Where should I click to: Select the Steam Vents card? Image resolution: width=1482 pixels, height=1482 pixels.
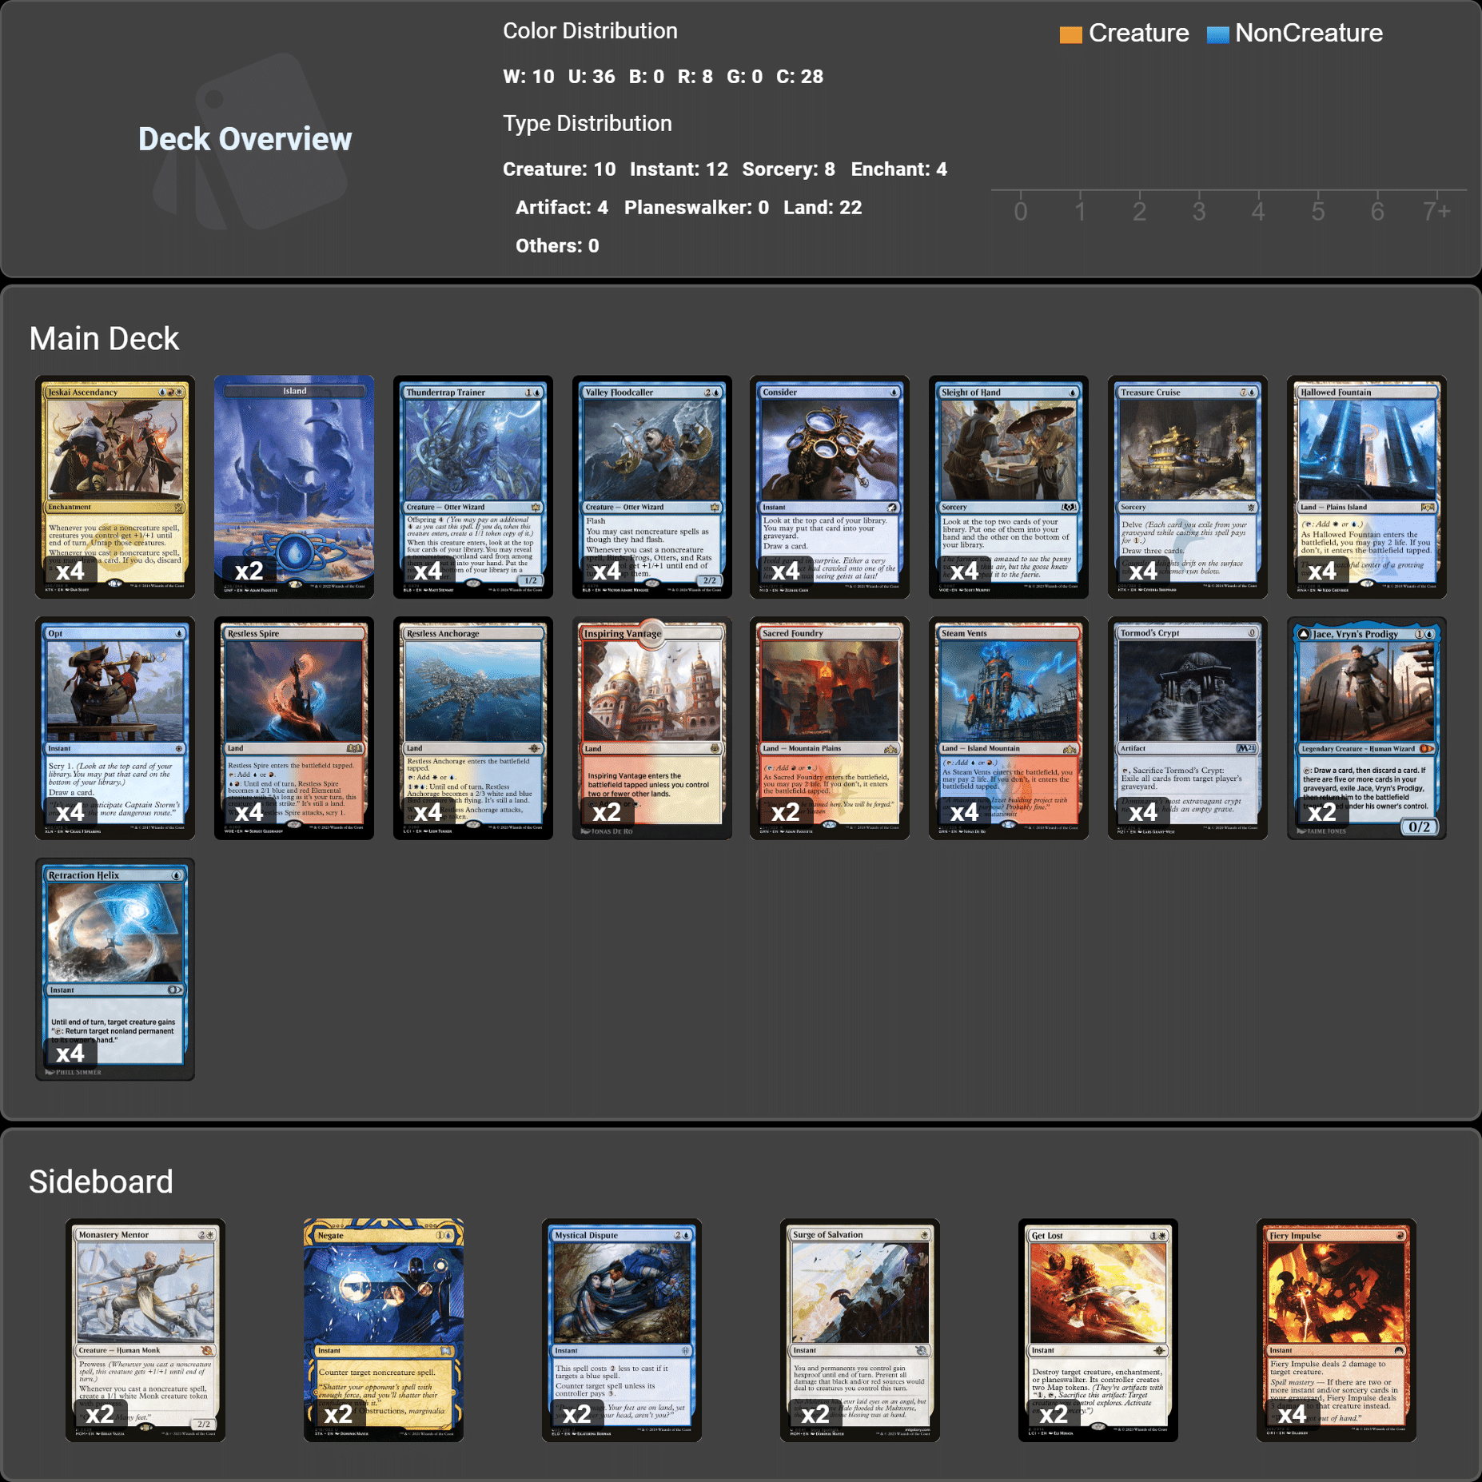(x=1009, y=728)
